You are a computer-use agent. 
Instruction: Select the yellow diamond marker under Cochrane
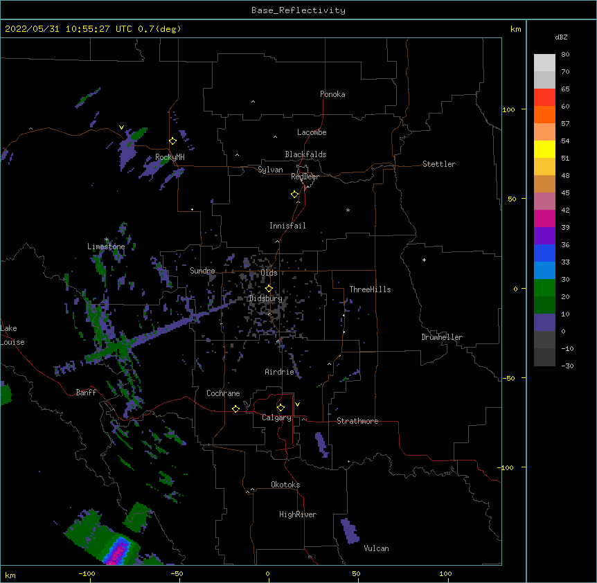click(235, 409)
